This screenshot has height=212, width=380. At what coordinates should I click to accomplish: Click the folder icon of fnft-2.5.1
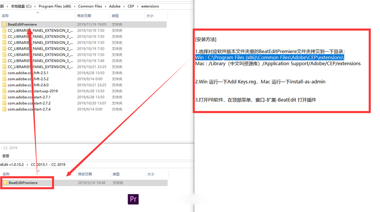[4, 73]
